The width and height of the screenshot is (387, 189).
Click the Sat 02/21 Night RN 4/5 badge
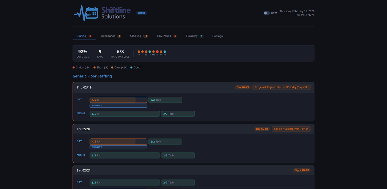pyautogui.click(x=302, y=170)
